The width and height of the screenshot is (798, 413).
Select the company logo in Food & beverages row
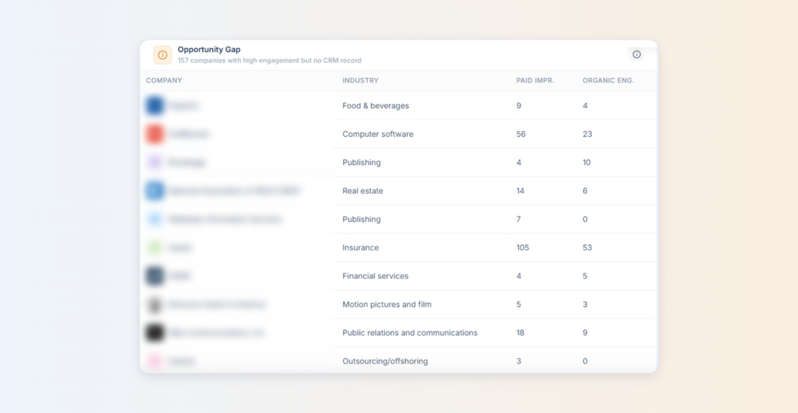coord(155,106)
